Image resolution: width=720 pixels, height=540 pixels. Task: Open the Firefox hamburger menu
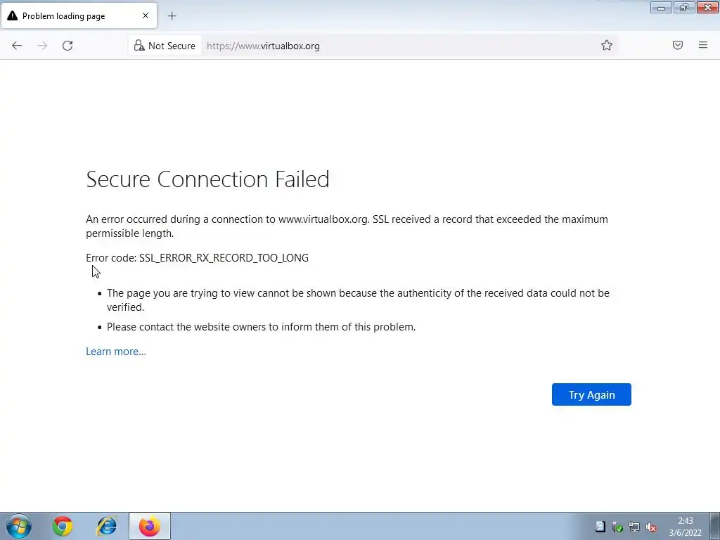pyautogui.click(x=703, y=46)
